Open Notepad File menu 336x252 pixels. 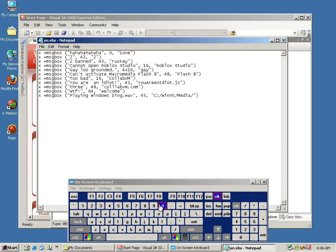pos(42,47)
